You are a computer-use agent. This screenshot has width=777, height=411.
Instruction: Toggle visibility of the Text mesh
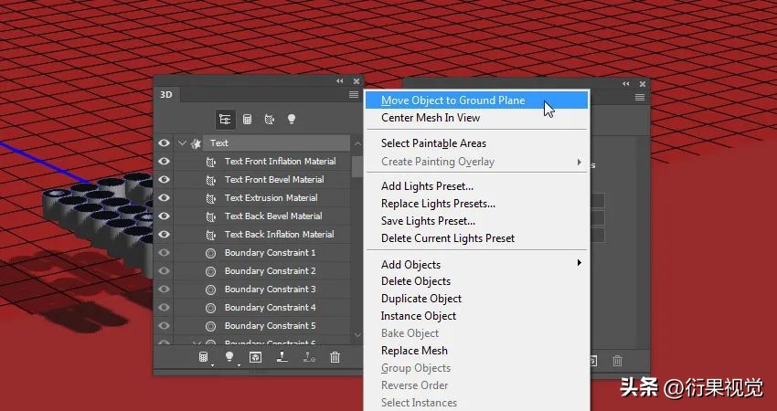164,143
